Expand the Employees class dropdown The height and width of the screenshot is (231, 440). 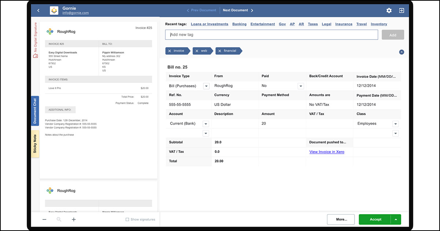coord(396,124)
